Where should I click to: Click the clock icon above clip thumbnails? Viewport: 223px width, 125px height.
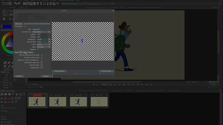(21, 94)
